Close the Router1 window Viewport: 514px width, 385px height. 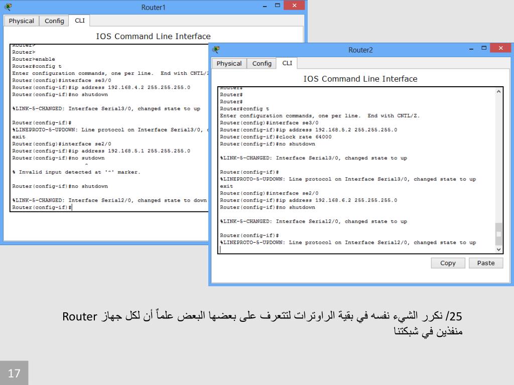pos(294,5)
